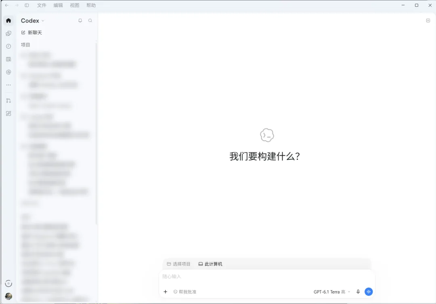Open the 文件 menu
The width and height of the screenshot is (436, 304).
42,5
